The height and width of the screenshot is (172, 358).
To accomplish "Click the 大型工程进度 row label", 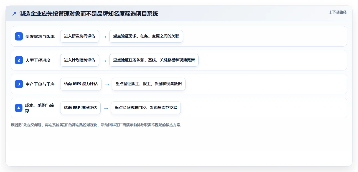I will pyautogui.click(x=38, y=60).
